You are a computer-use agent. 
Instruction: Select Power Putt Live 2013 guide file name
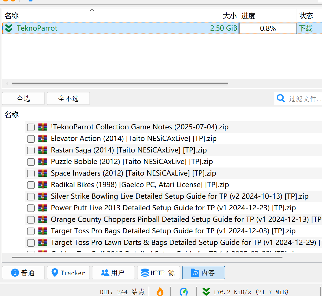tap(173, 208)
